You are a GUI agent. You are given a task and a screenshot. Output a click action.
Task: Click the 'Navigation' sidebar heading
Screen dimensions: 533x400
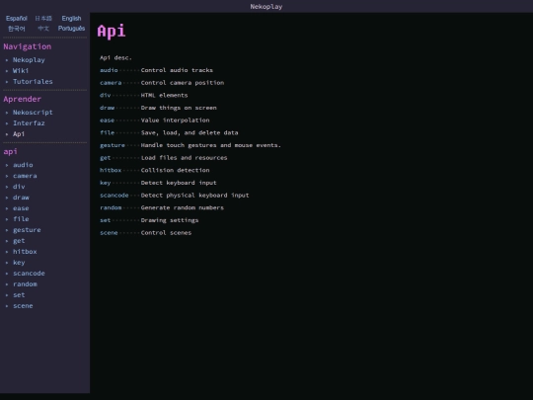tap(28, 46)
